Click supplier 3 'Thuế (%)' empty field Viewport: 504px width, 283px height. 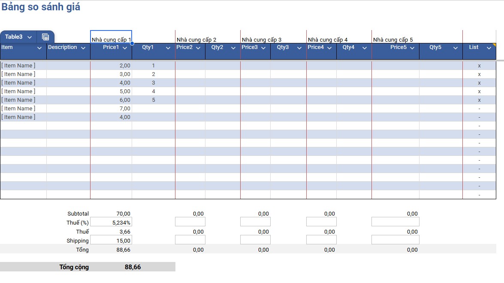pyautogui.click(x=256, y=222)
